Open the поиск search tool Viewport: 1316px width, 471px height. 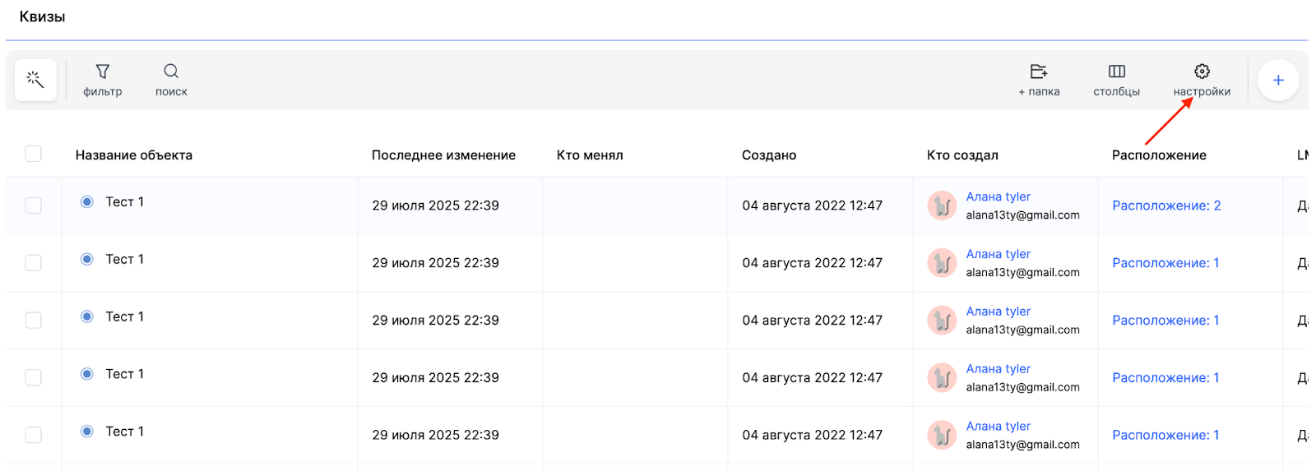(x=171, y=80)
